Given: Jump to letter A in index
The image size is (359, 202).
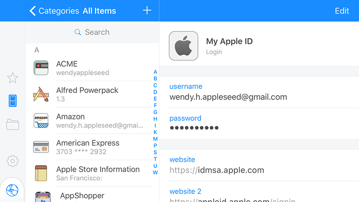Looking at the screenshot, I should (155, 72).
